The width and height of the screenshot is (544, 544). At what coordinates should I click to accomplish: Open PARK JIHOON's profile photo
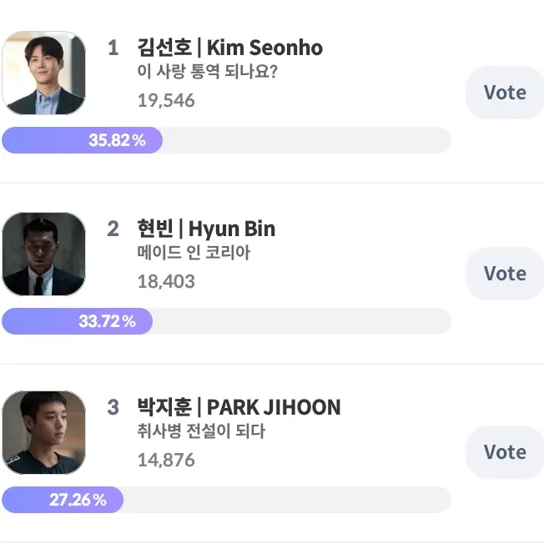coord(43,433)
